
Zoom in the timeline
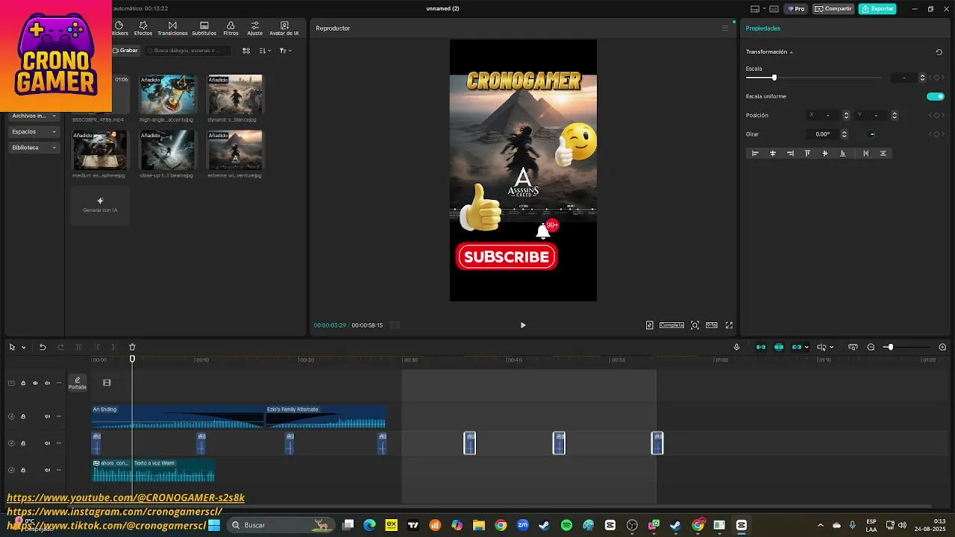tap(942, 347)
